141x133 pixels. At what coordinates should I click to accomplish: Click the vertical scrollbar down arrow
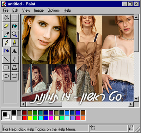click(136, 99)
